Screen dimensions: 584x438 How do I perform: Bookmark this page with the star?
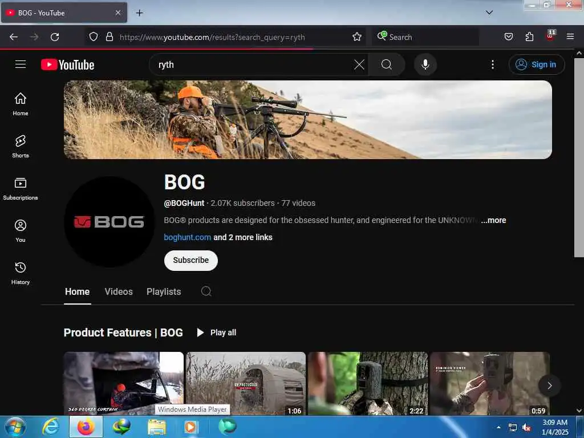coord(357,36)
